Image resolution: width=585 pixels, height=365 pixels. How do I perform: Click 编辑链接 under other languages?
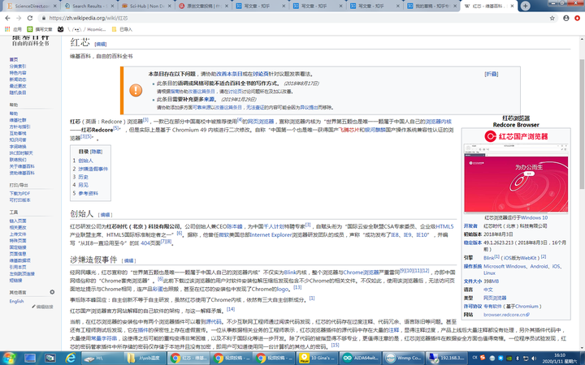[x=45, y=307]
